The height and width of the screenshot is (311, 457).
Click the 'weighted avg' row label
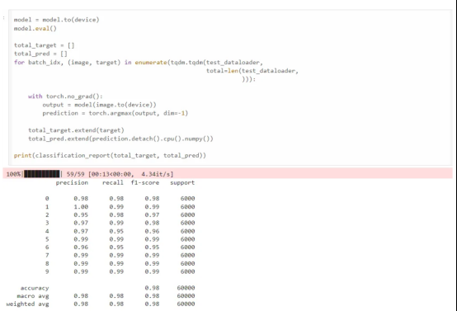click(28, 304)
